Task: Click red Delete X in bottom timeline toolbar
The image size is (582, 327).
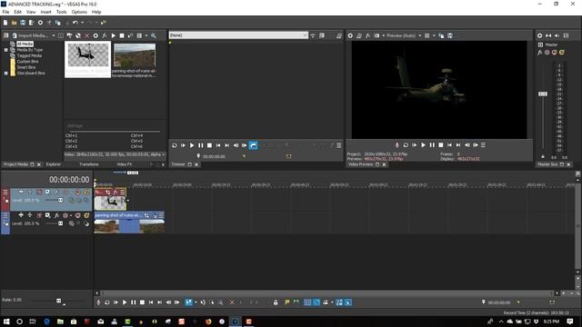Action: point(232,302)
